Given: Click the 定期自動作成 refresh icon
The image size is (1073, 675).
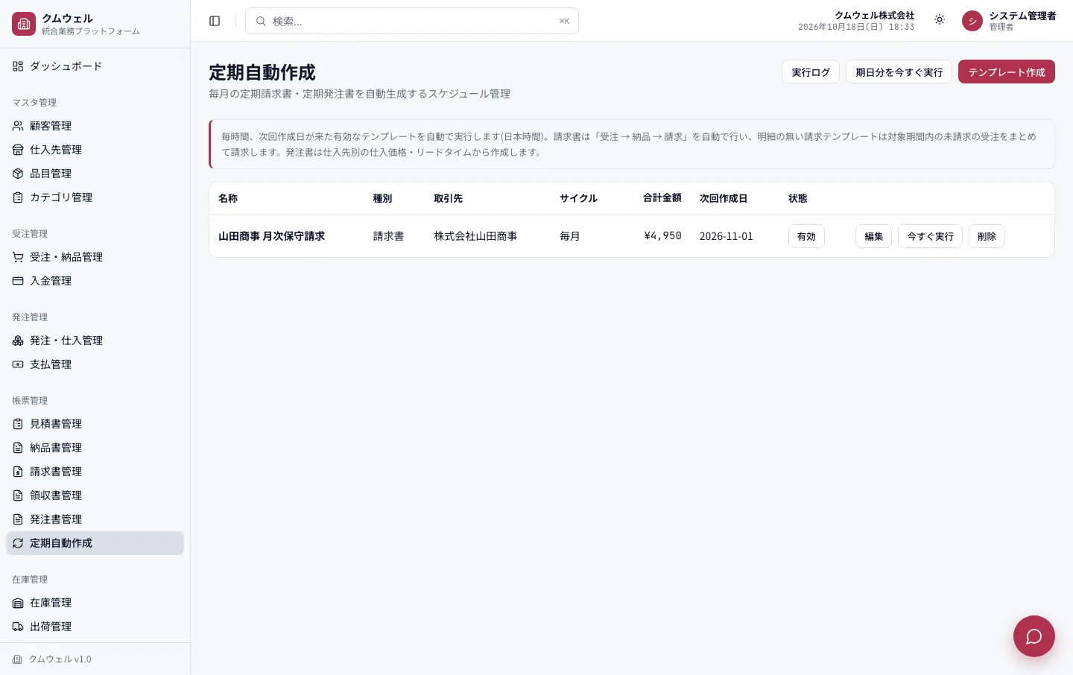Looking at the screenshot, I should [18, 543].
